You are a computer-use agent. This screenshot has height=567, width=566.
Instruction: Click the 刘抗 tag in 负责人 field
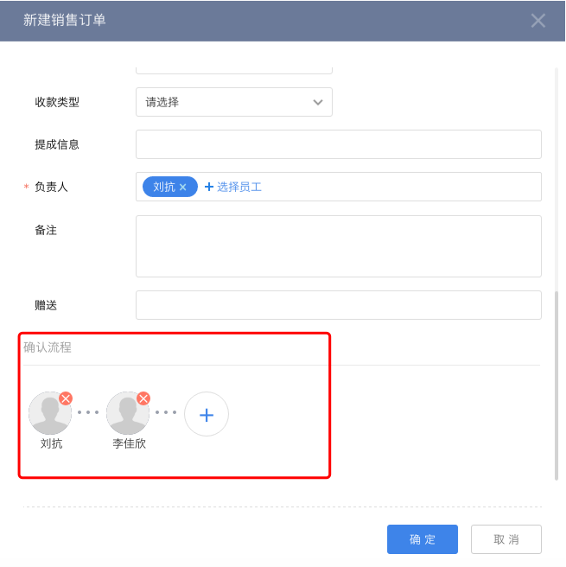[164, 187]
